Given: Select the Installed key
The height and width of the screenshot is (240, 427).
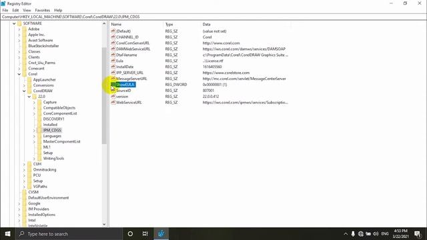Looking at the screenshot, I should coord(50,125).
